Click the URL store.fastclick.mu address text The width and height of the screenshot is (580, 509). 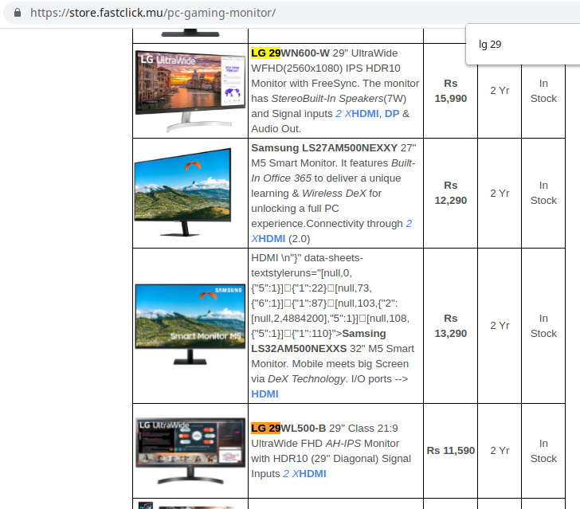(153, 13)
